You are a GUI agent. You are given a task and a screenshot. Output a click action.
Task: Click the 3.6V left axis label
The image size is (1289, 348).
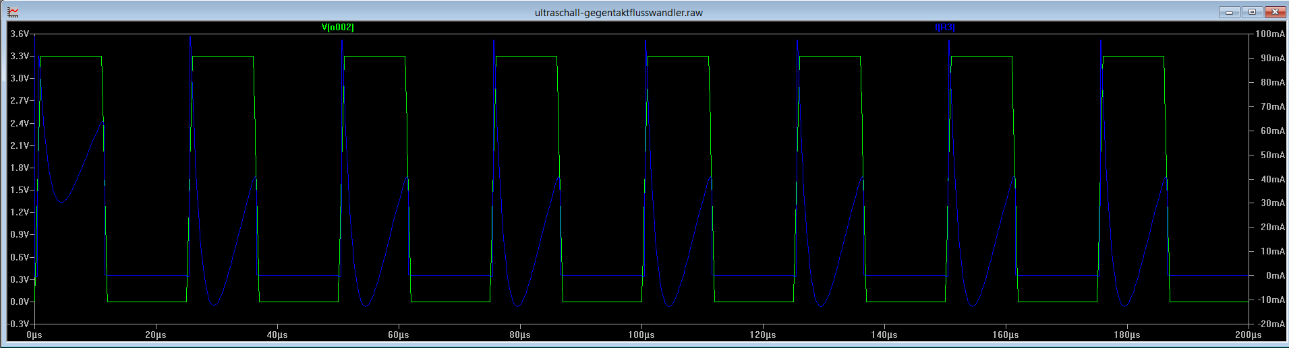20,34
